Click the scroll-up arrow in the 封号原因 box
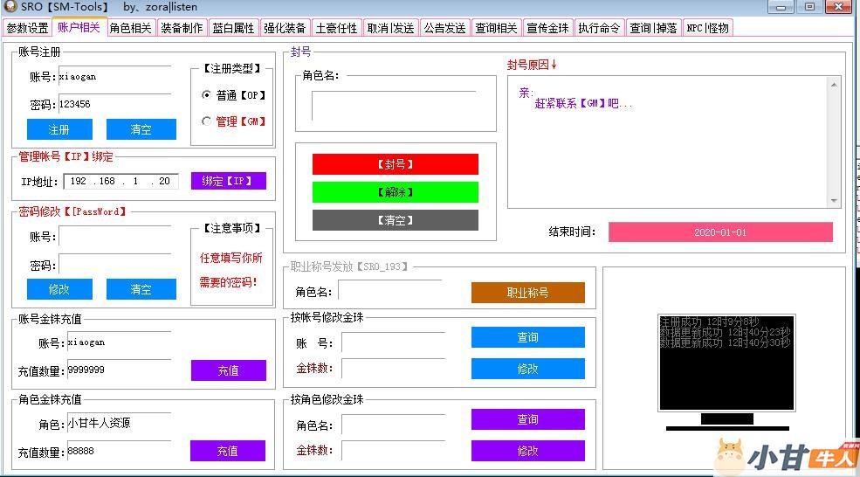 (x=834, y=86)
